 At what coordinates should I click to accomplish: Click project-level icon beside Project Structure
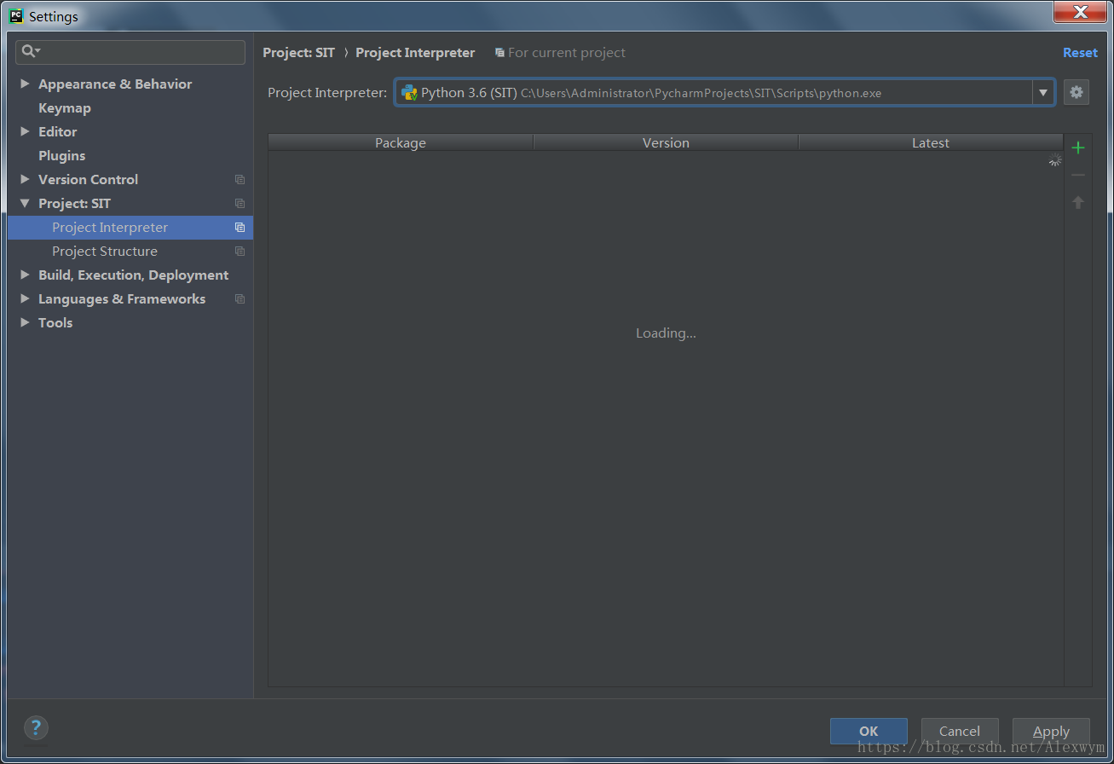tap(240, 252)
